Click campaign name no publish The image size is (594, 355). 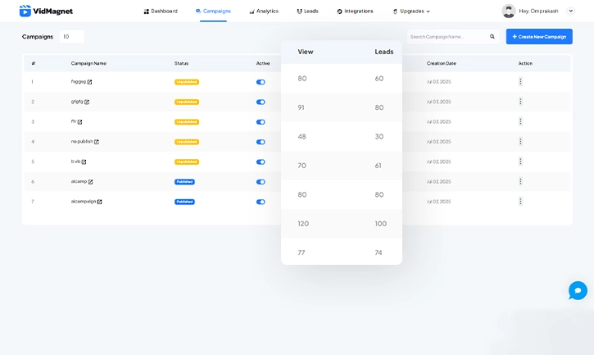tap(82, 142)
